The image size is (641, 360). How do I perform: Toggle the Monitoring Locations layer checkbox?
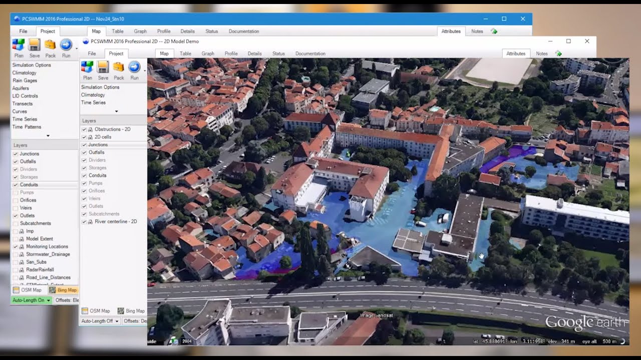[15, 246]
